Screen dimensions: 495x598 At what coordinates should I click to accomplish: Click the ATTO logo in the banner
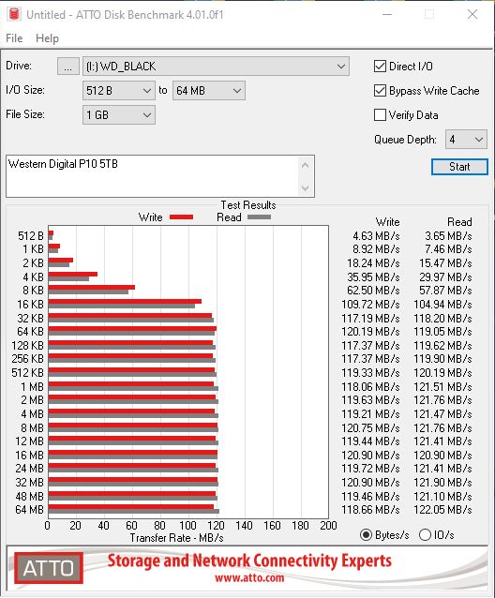(x=49, y=568)
